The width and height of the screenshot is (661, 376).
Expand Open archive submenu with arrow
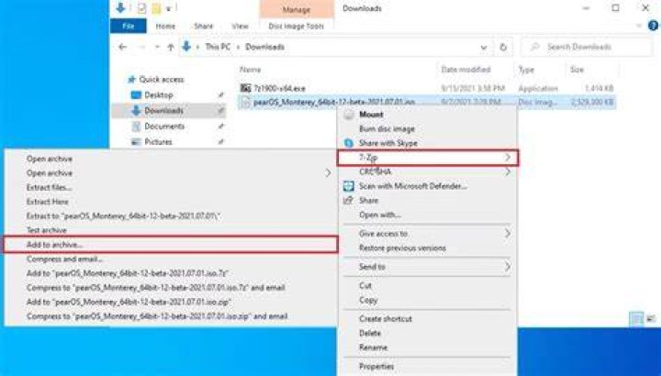click(328, 173)
